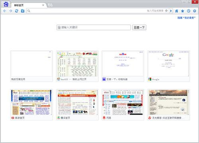Screen dimensions: 199x143
Task: Click the folder icon beside refresh
Action: [23, 11]
